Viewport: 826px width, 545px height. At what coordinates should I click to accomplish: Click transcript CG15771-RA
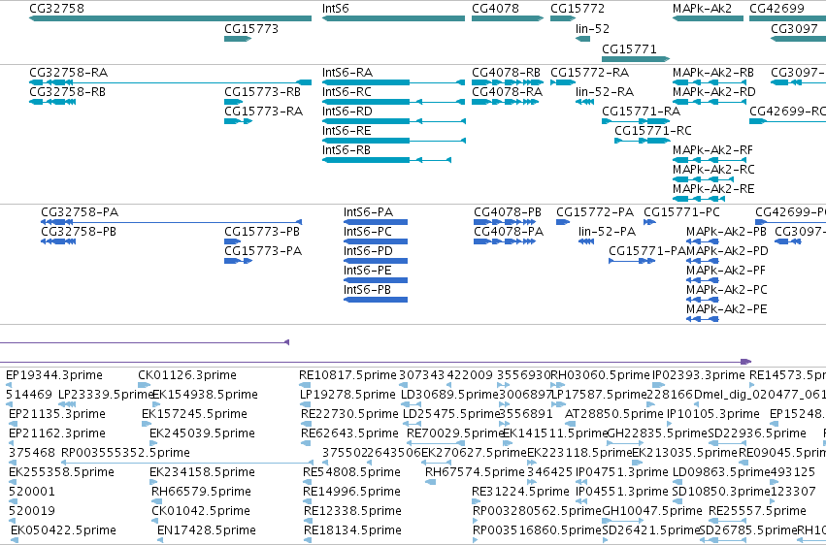636,121
